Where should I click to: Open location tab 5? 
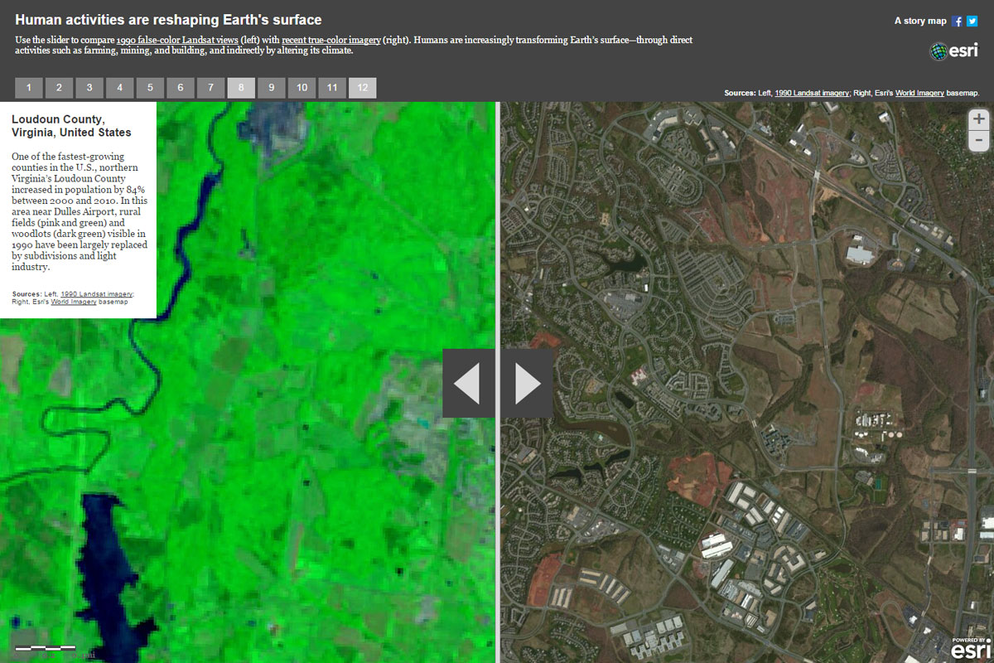click(x=150, y=88)
